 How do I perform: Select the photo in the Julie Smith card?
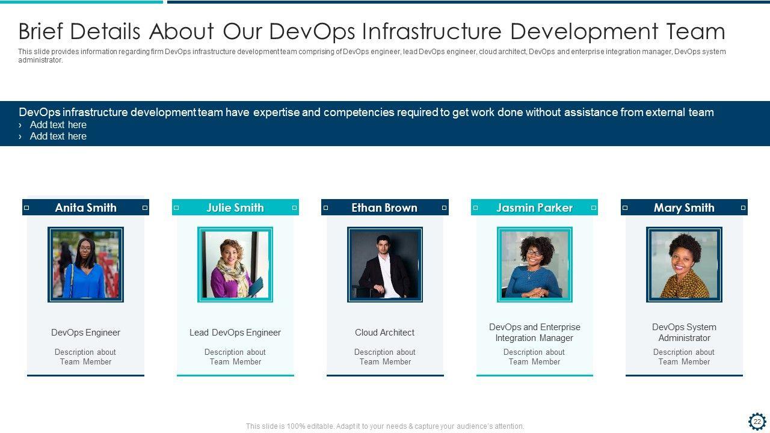(x=235, y=265)
